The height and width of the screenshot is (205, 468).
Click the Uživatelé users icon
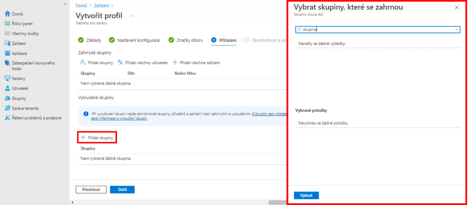click(7, 88)
